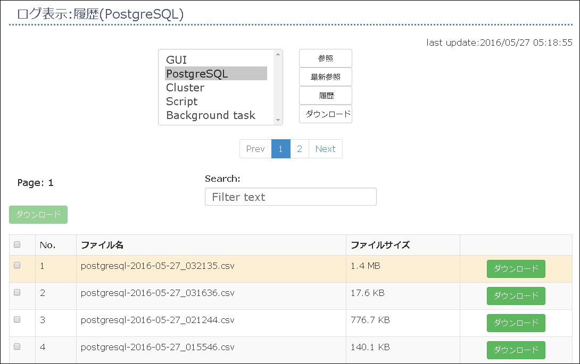Focus the Filter text search field
This screenshot has width=580, height=364.
[x=291, y=197]
